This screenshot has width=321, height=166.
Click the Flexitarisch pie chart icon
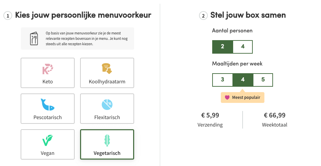click(x=107, y=105)
